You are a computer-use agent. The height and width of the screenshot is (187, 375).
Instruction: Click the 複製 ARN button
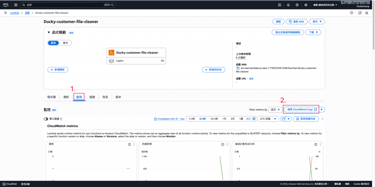(x=297, y=22)
